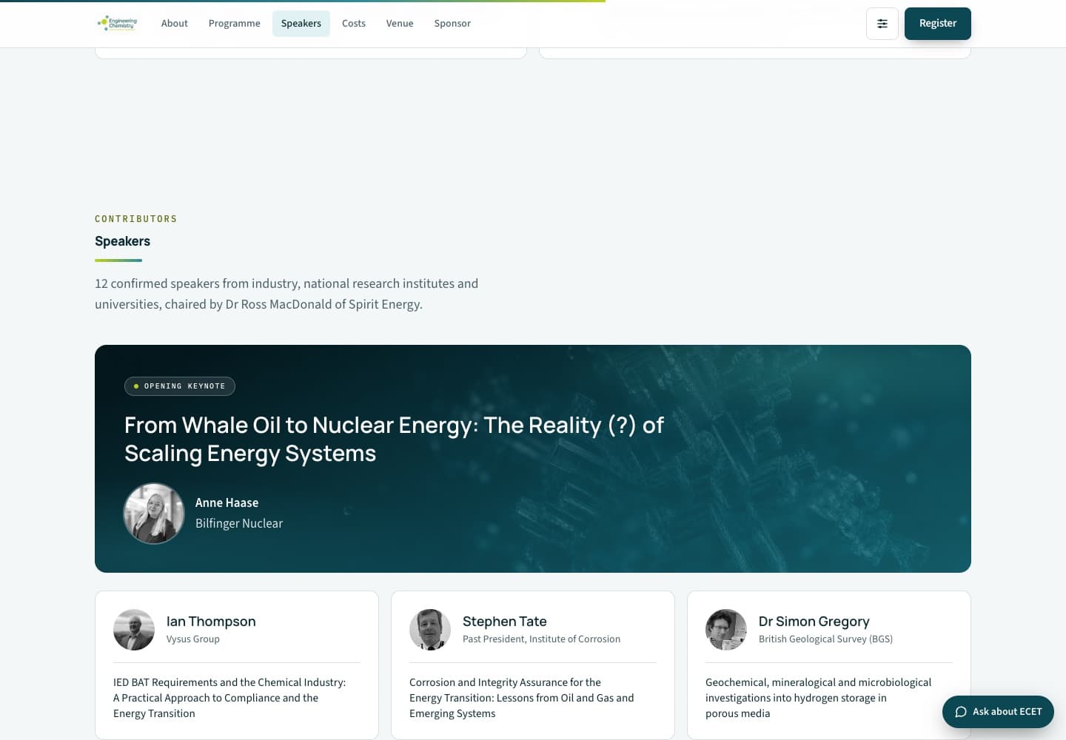Click the speaker name 'Stephen Tate'
The image size is (1066, 740).
(x=505, y=622)
